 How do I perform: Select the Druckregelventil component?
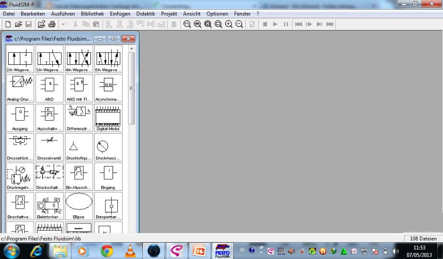20,176
